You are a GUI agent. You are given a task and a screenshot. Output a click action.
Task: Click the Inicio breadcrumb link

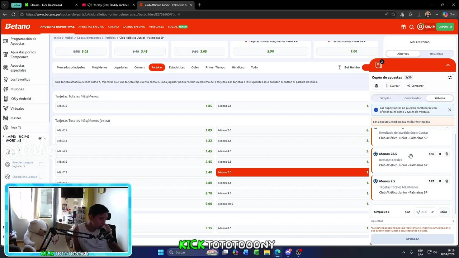[x=57, y=38]
